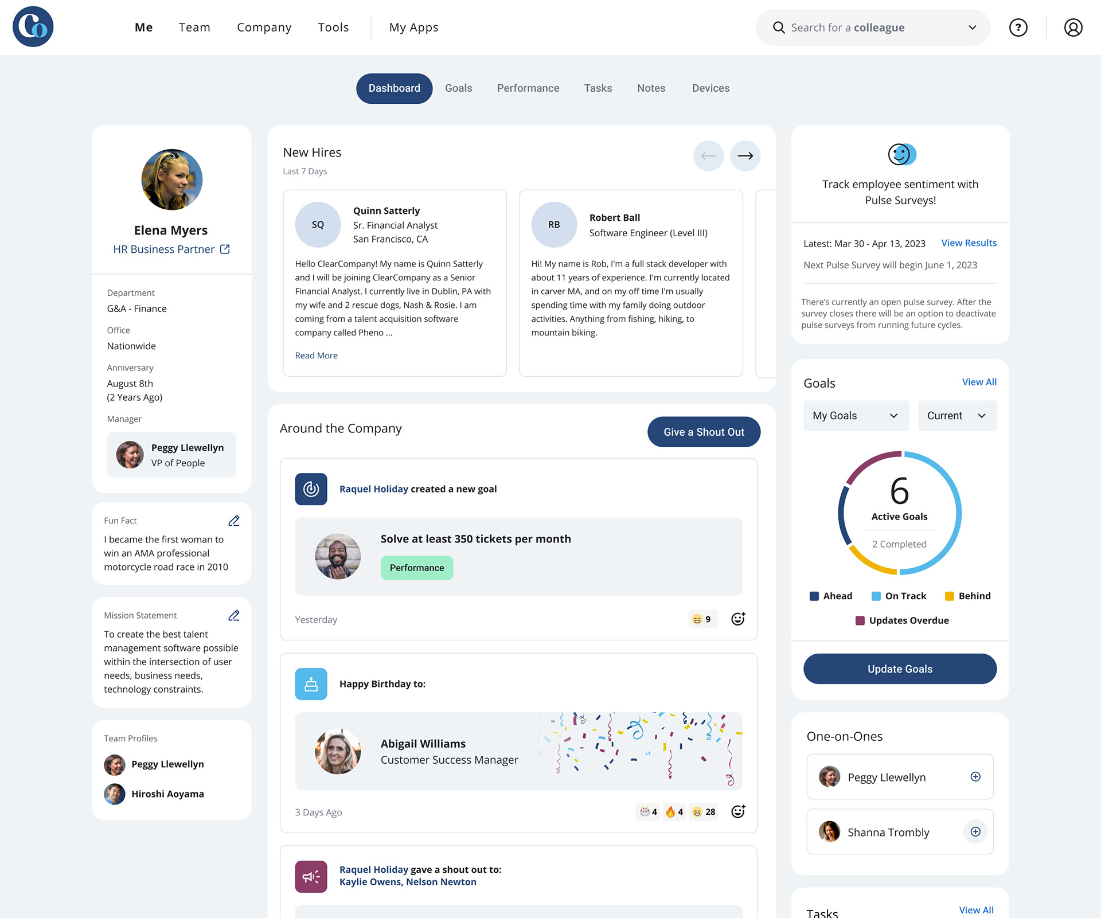Click the birthday cake icon
The image size is (1101, 918).
[311, 684]
